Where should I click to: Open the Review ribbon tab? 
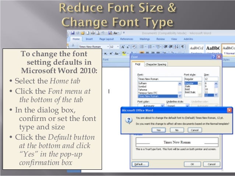tap(161, 39)
